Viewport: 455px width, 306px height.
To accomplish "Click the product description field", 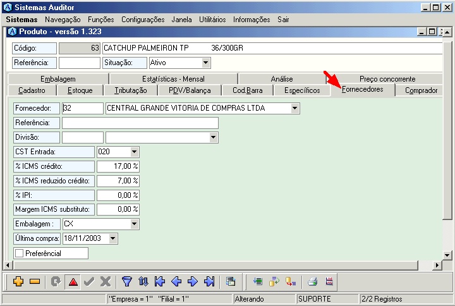I will [x=272, y=48].
